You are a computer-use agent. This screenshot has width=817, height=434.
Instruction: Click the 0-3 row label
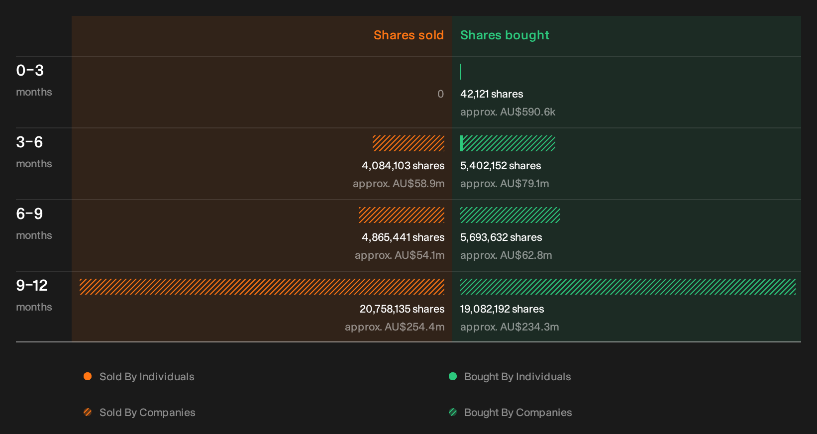coord(30,71)
